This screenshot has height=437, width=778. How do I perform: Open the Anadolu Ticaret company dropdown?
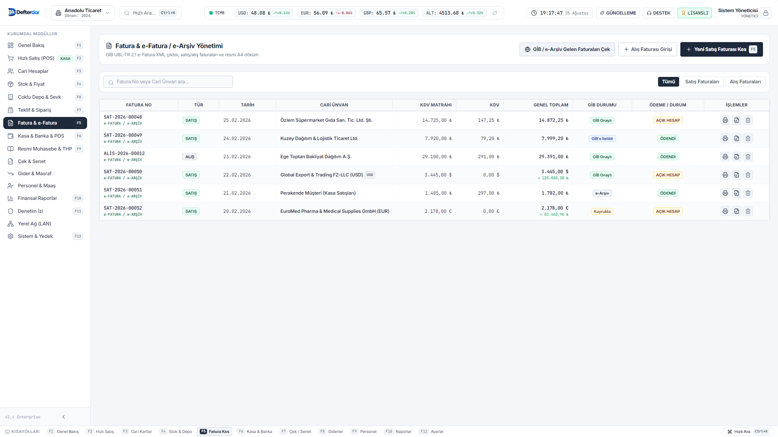pyautogui.click(x=83, y=13)
